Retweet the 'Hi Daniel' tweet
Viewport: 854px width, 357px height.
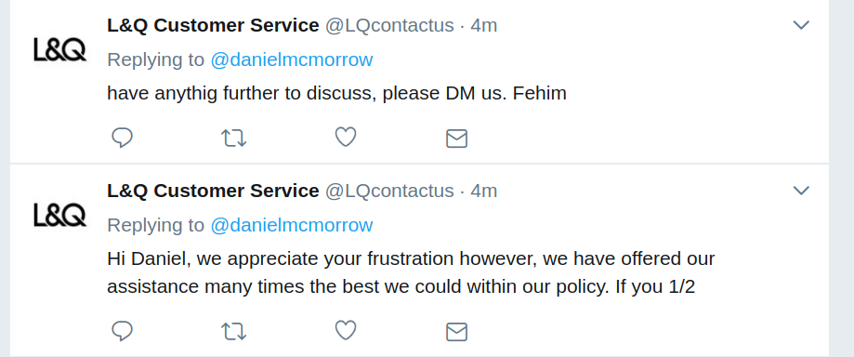233,331
